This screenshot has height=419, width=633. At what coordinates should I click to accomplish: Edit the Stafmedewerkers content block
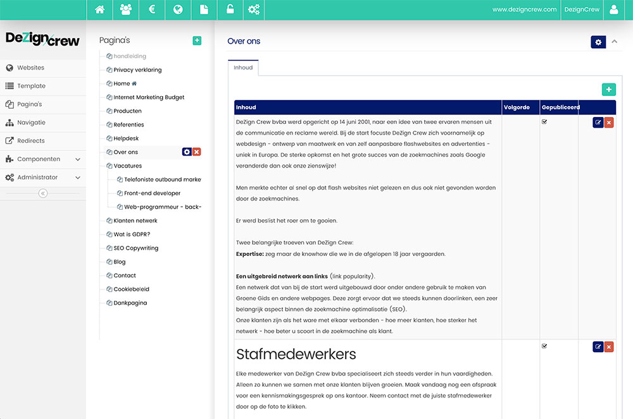[598, 347]
